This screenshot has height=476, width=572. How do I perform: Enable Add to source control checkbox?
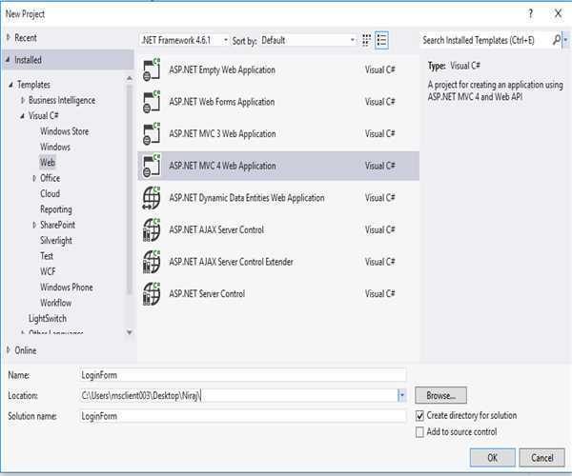pyautogui.click(x=420, y=432)
